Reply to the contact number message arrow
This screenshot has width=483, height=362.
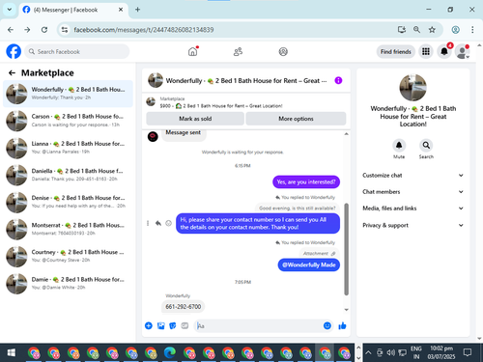pyautogui.click(x=158, y=223)
